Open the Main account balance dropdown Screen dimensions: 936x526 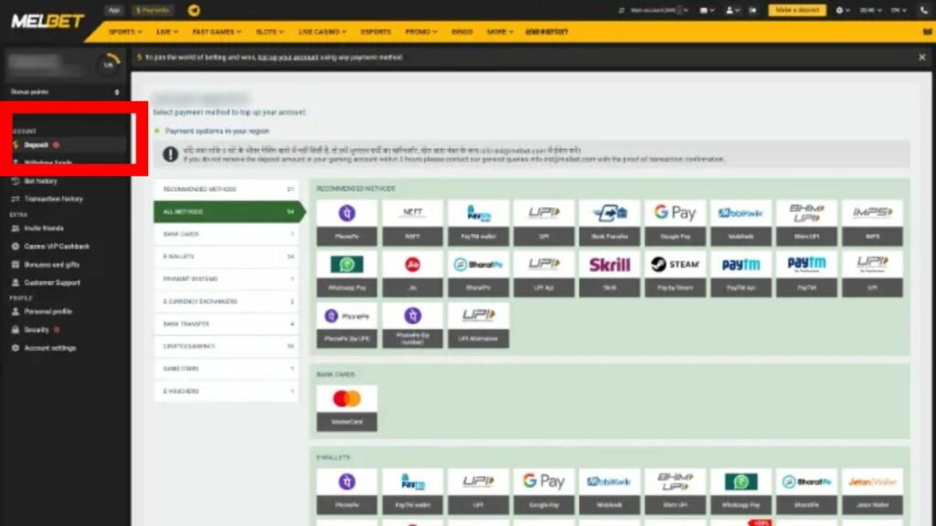click(660, 10)
